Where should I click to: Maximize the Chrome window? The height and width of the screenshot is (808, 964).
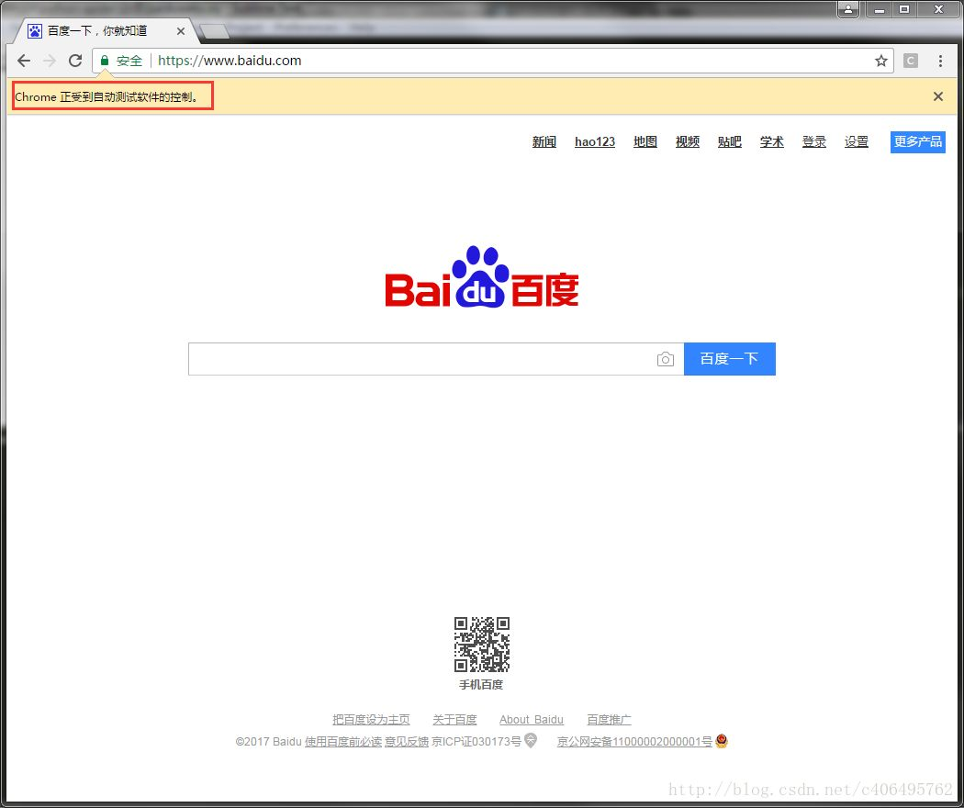pyautogui.click(x=904, y=9)
